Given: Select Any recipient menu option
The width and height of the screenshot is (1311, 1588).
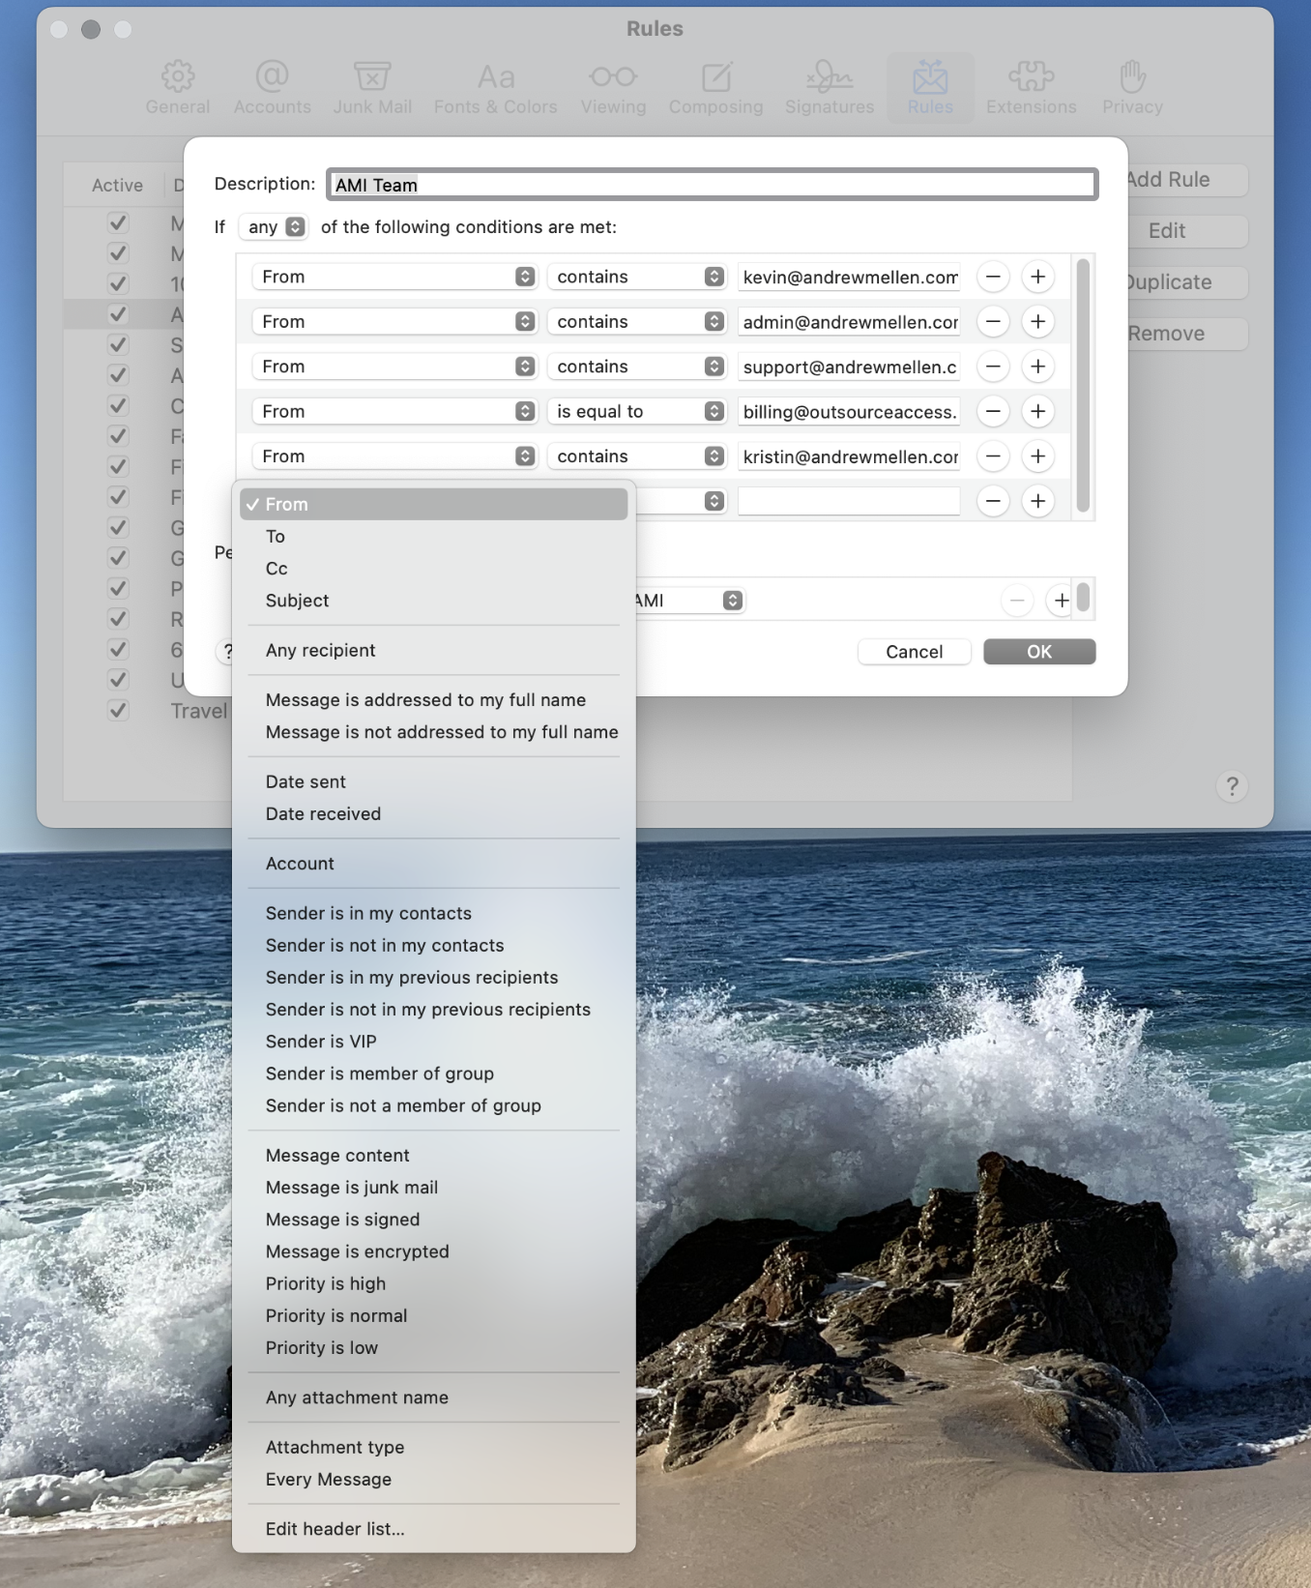Looking at the screenshot, I should tap(433, 650).
